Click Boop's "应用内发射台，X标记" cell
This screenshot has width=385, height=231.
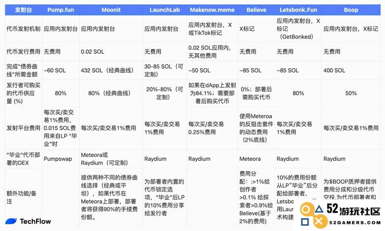(351, 29)
